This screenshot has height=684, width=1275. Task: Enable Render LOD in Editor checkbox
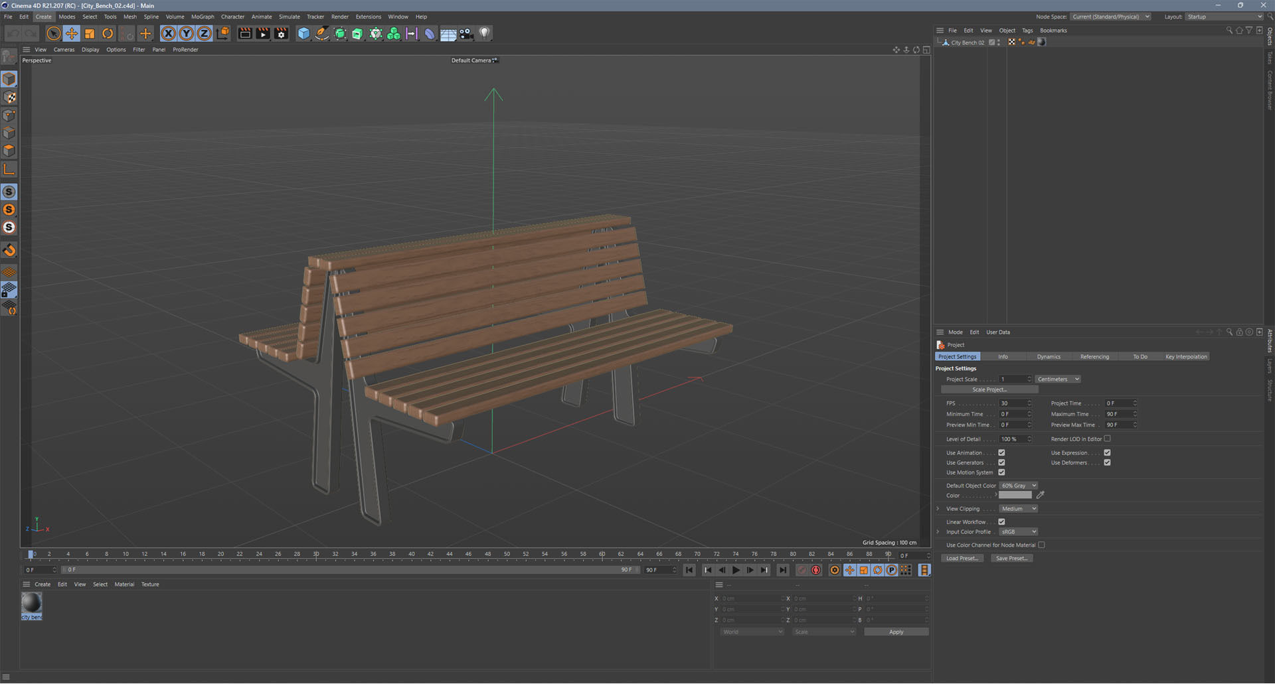1107,439
